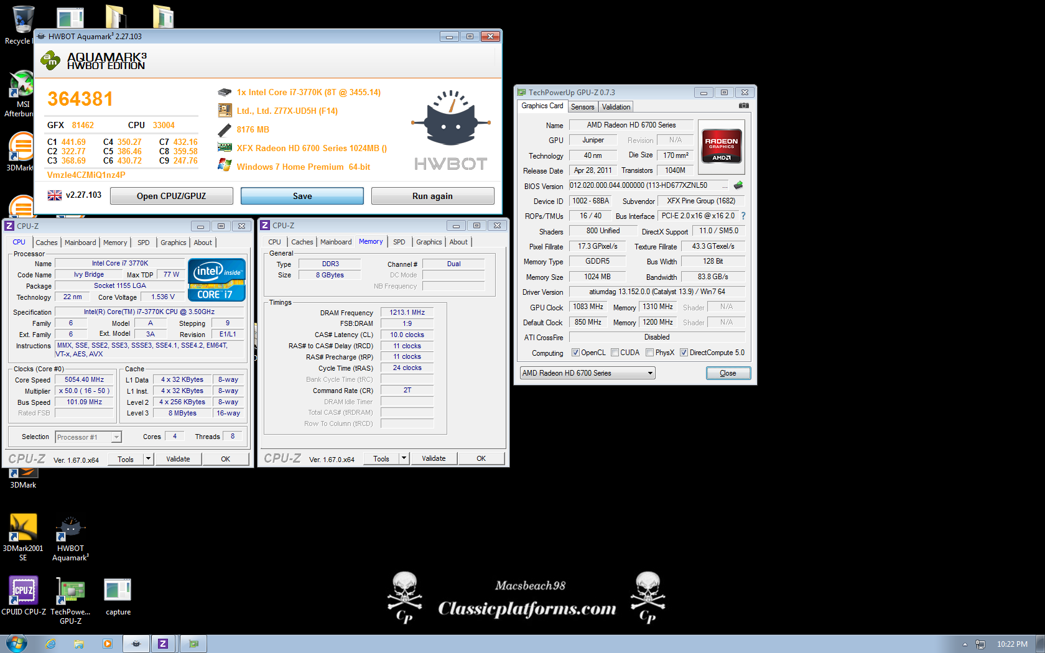Click the UK flag language icon in Aquamark
The image size is (1045, 653).
pyautogui.click(x=55, y=195)
